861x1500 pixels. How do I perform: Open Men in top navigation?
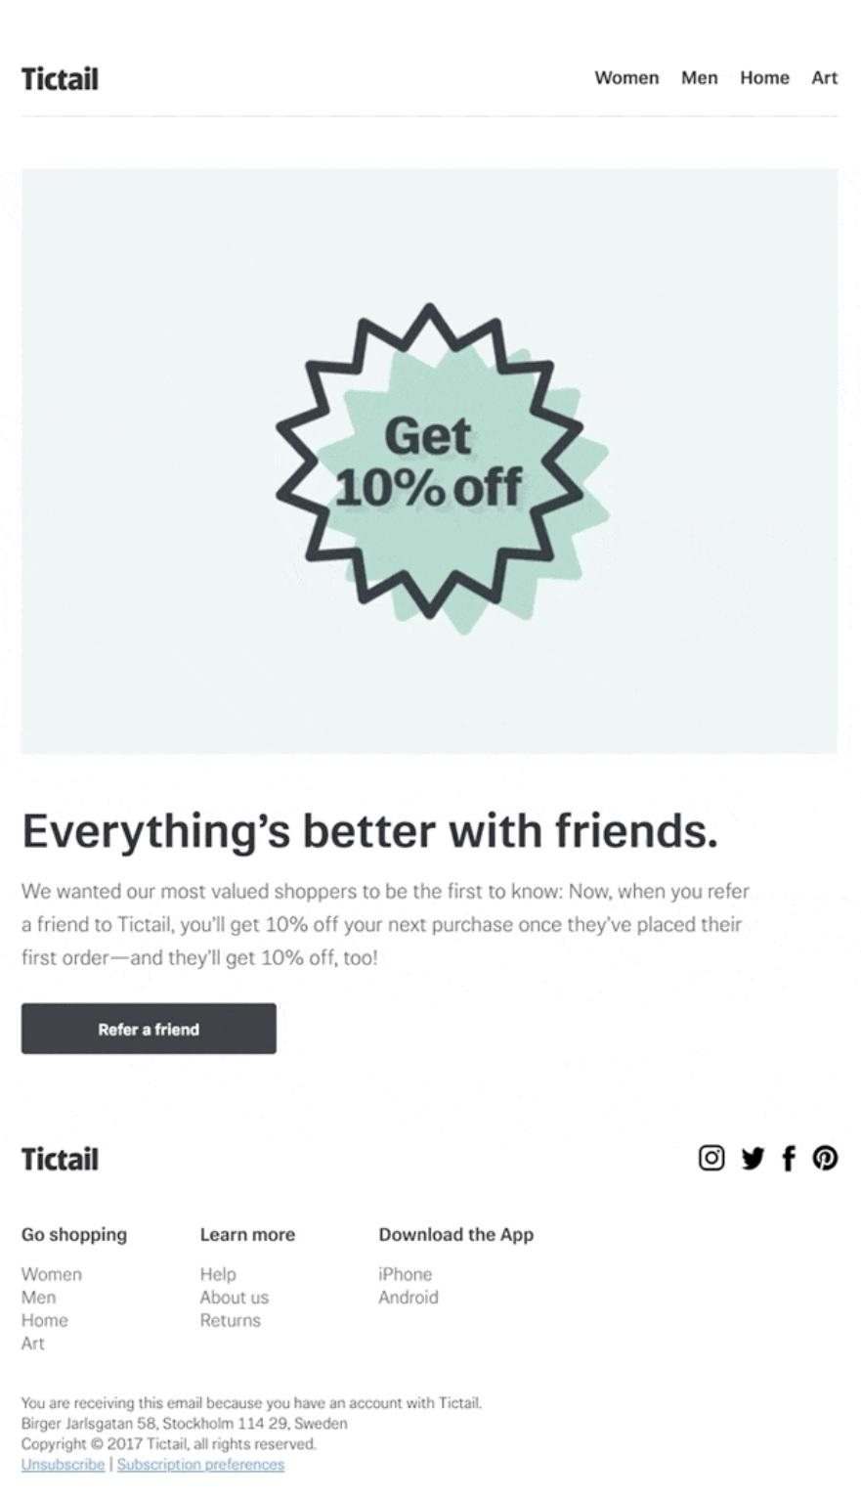[x=699, y=78]
